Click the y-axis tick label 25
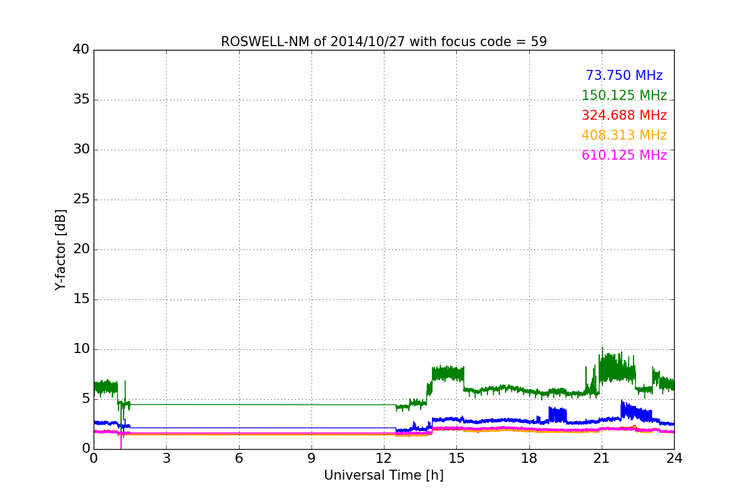749x499 pixels. tap(81, 200)
